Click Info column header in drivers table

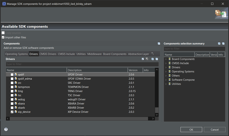tap(149, 70)
